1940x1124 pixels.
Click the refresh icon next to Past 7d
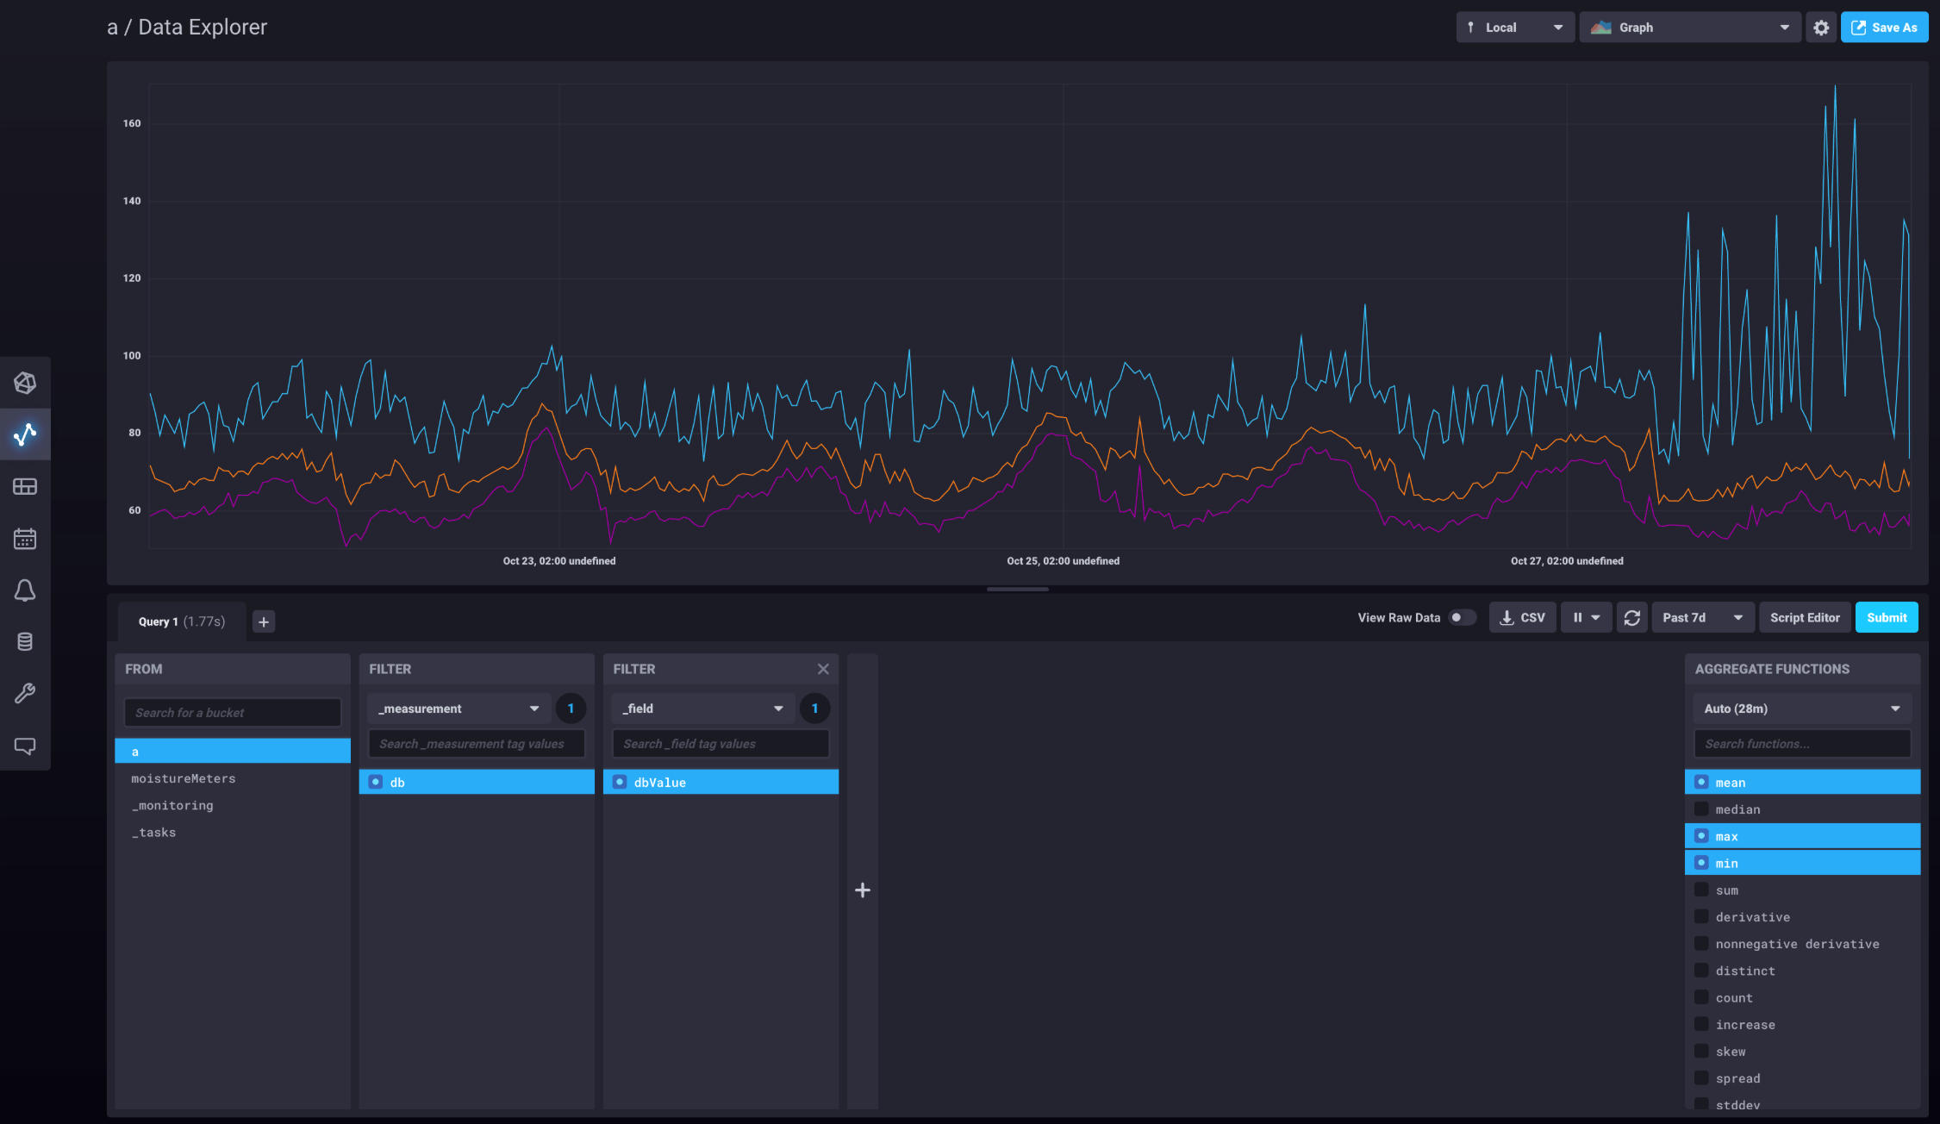coord(1631,617)
